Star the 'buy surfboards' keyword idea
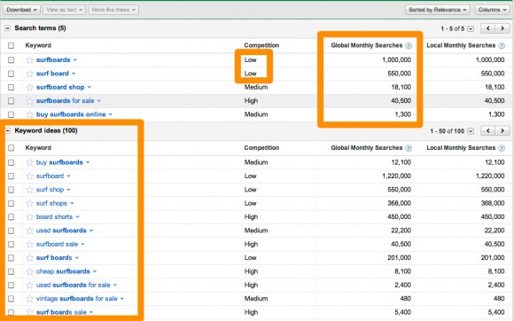Screen dimensions: 514x321 (30, 162)
